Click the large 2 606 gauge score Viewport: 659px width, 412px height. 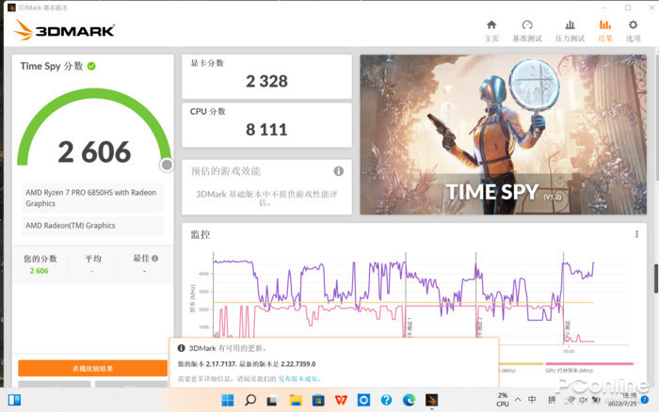pyautogui.click(x=94, y=151)
